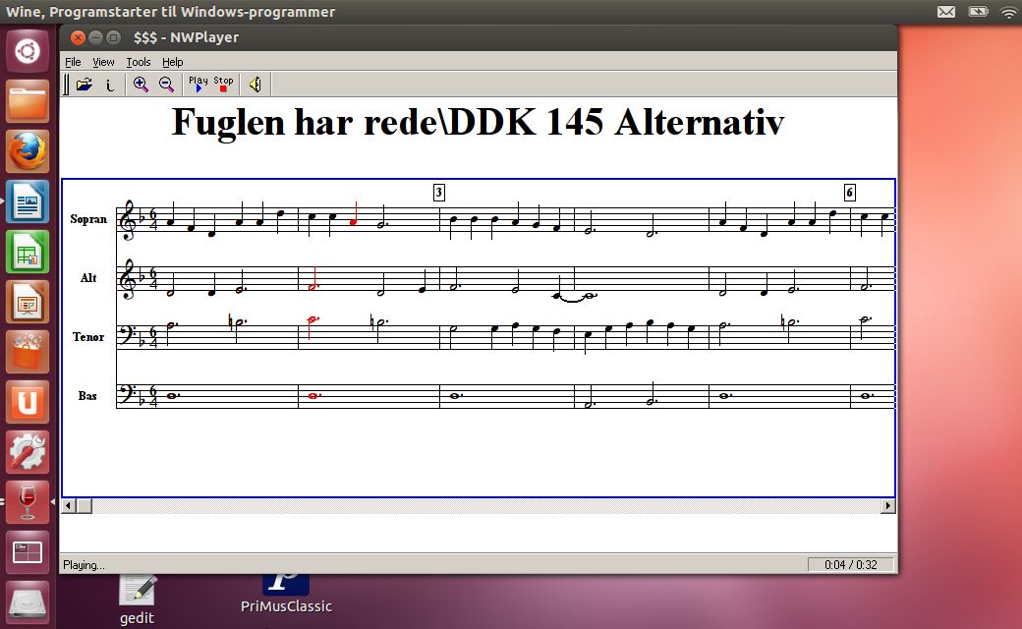Click the left arrow of the horizontal scrollbar
1022x629 pixels.
point(69,506)
